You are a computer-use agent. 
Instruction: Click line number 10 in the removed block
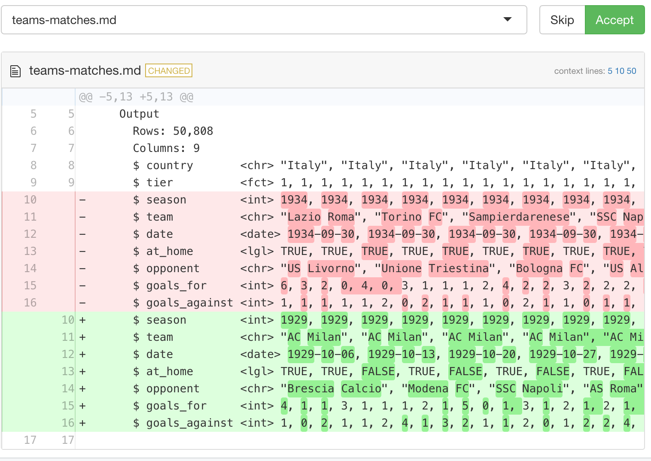click(x=30, y=199)
